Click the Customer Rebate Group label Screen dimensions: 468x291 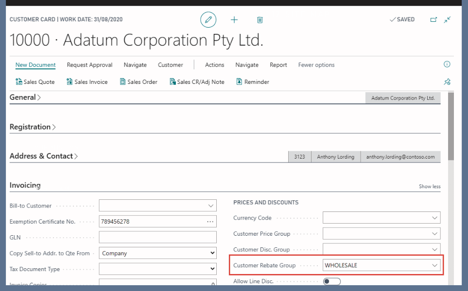point(264,265)
